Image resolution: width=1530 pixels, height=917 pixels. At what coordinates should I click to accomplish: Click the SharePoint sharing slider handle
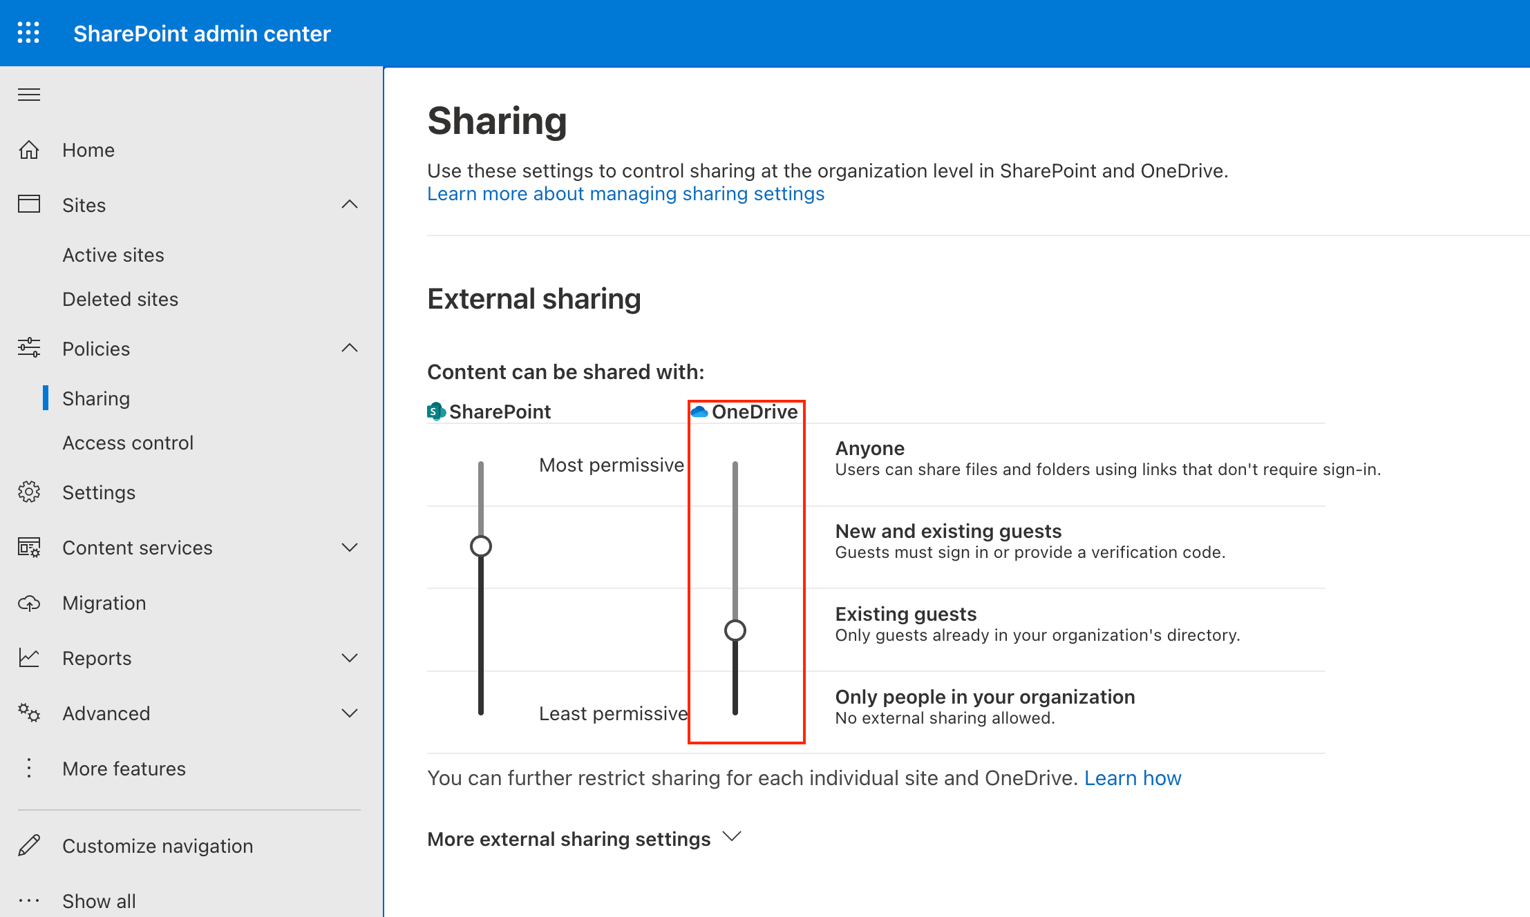(481, 546)
